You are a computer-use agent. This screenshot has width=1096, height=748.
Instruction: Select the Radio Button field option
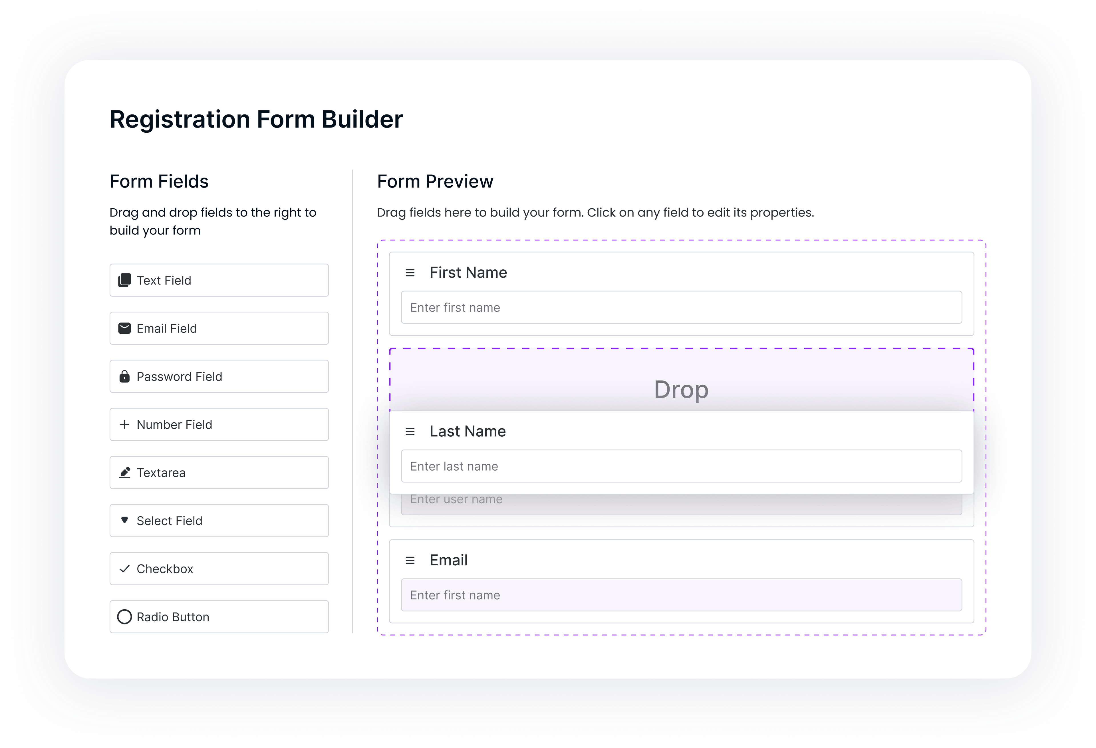pyautogui.click(x=218, y=617)
